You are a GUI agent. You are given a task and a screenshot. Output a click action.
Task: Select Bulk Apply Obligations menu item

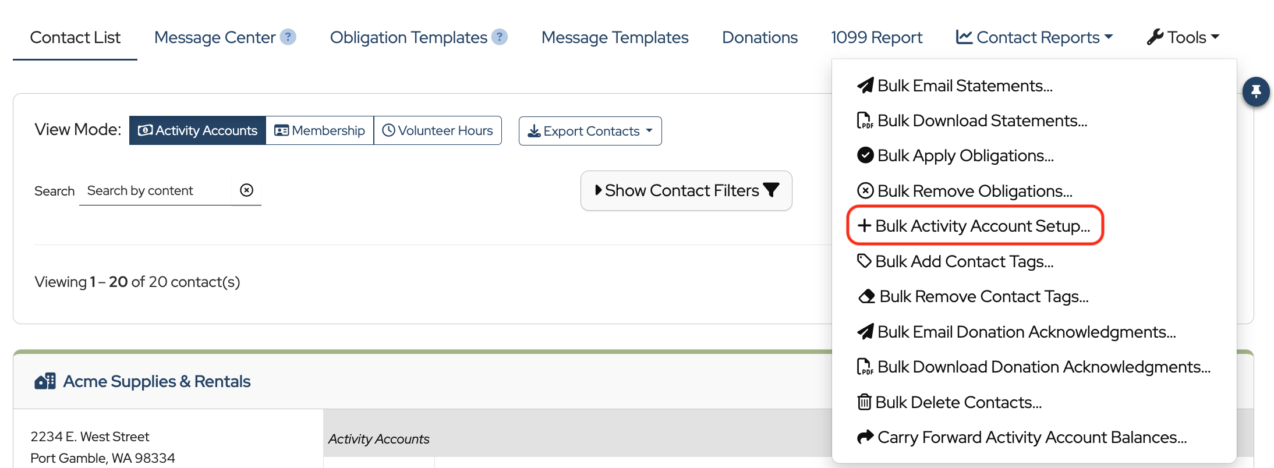click(955, 155)
